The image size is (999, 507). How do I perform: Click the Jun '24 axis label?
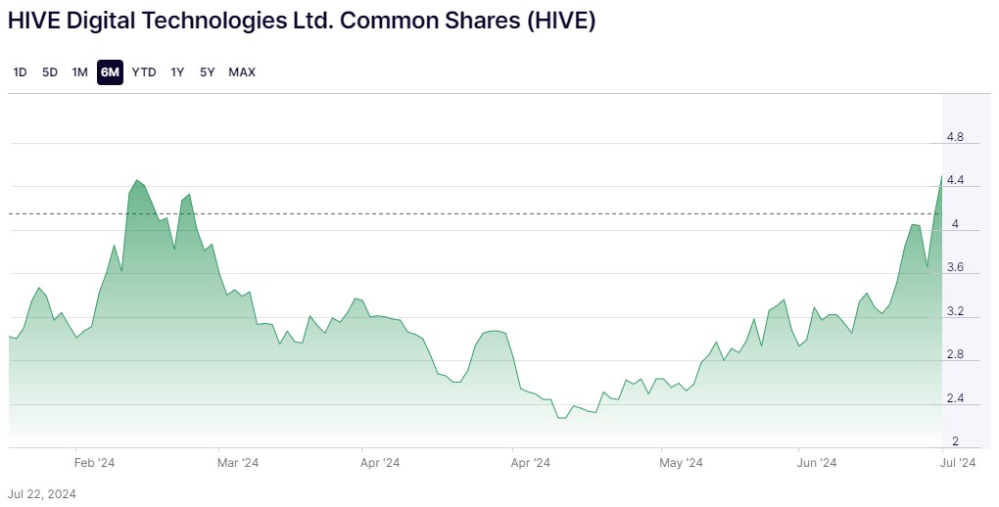point(816,463)
